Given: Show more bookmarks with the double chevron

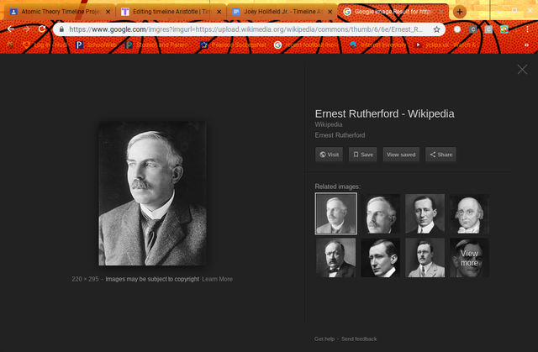Looking at the screenshot, I should coord(526,45).
